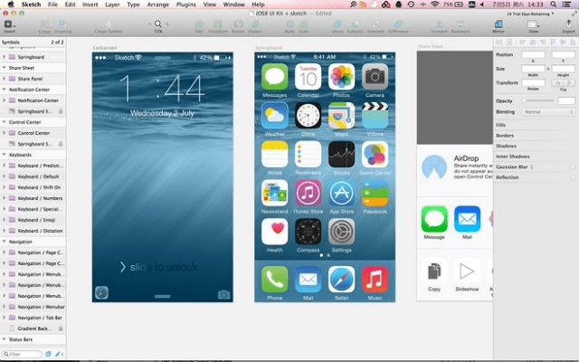
Task: Collapse the Control Center artboard
Action: point(4,122)
